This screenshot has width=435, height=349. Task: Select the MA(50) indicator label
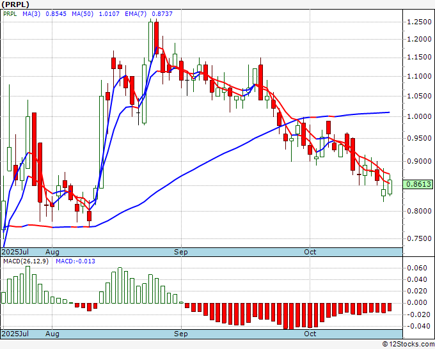point(83,13)
